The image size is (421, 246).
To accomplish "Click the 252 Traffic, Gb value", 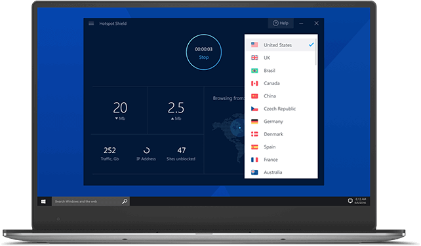I will (110, 150).
